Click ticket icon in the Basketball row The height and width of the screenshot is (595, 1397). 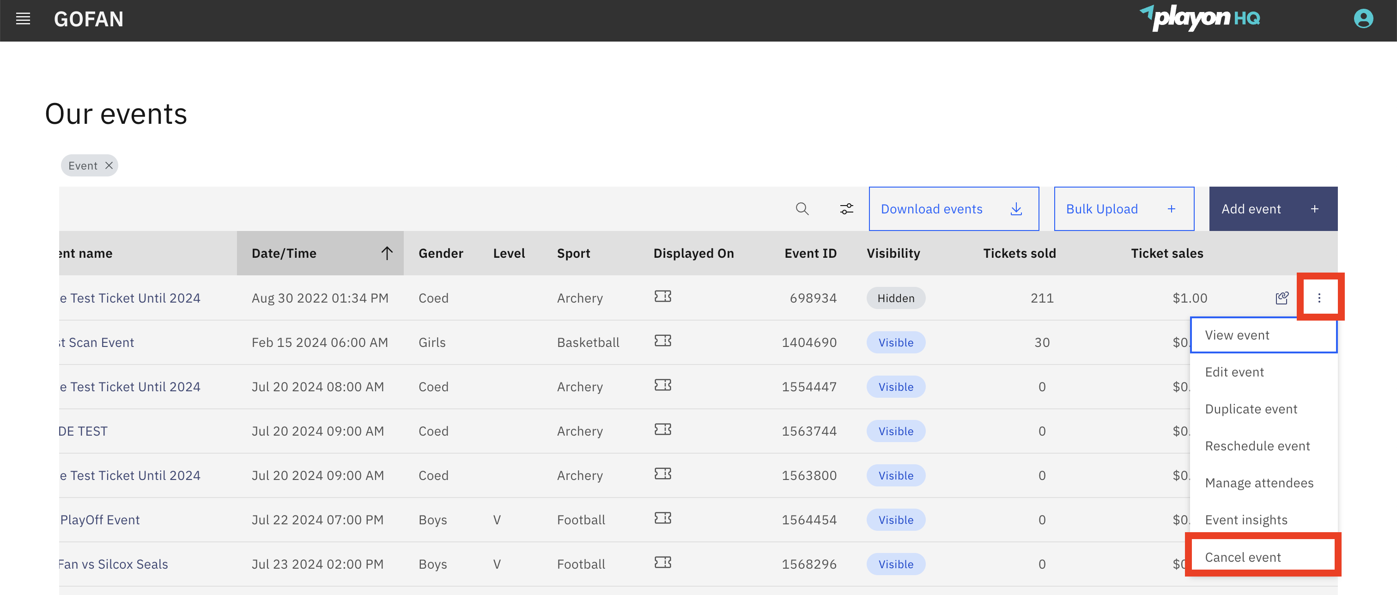[663, 340]
